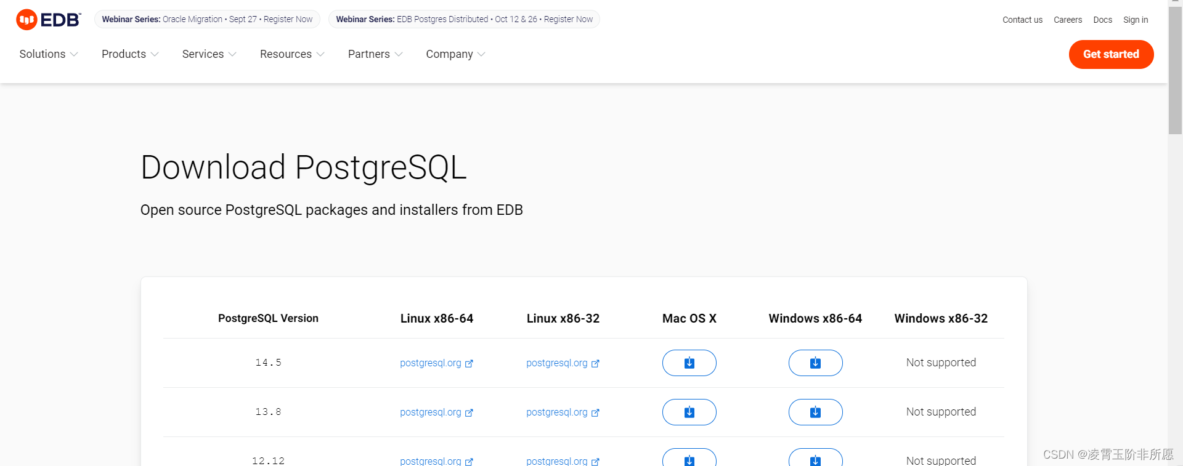Image resolution: width=1183 pixels, height=466 pixels.
Task: Select the 13.8 version cell
Action: [268, 412]
